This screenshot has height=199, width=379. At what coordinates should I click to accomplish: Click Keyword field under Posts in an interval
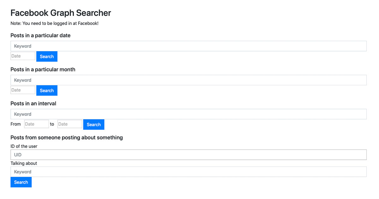tap(188, 114)
